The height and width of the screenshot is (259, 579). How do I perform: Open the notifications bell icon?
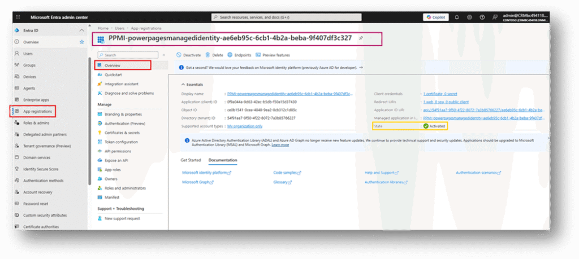tap(457, 17)
